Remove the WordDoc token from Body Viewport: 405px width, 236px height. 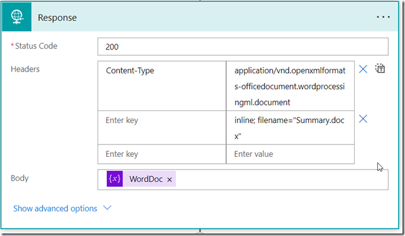coord(169,180)
